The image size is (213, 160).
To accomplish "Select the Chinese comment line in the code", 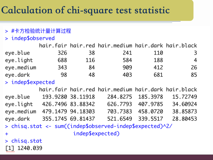I will (41, 31).
